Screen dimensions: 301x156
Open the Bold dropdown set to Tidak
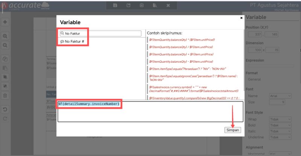click(280, 126)
